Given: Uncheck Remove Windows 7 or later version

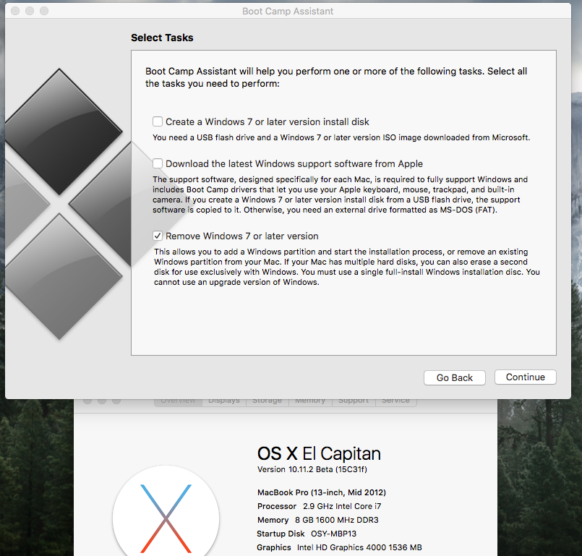Looking at the screenshot, I should coord(158,236).
